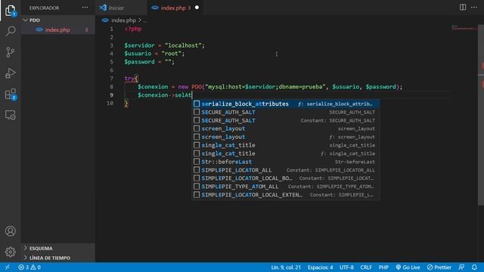Image resolution: width=484 pixels, height=272 pixels.
Task: Click minimap at top right of editor
Action: (464, 28)
